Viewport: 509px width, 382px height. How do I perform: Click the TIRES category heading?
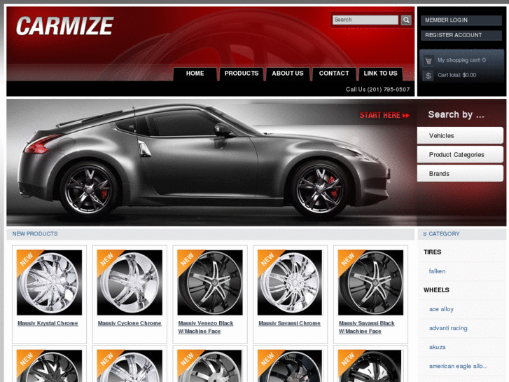click(x=432, y=252)
